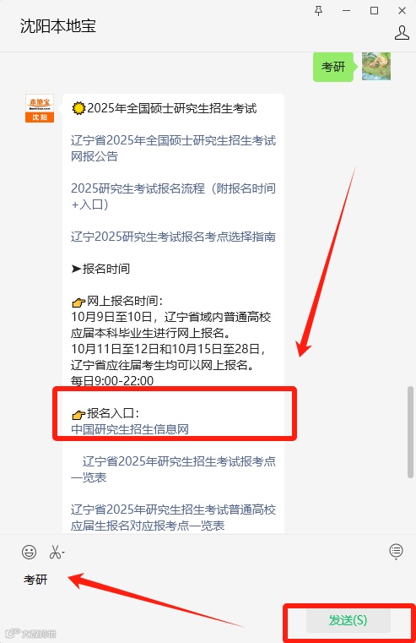Viewport: 416px width, 643px height.
Task: Open the contact profile icon
Action: [402, 32]
